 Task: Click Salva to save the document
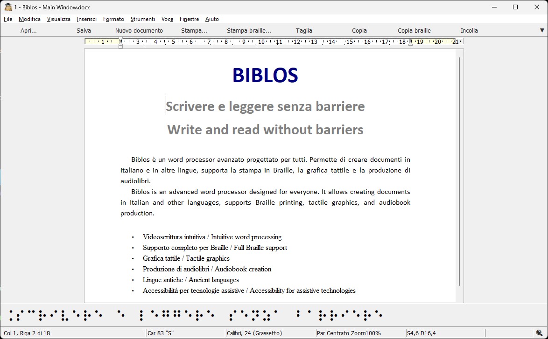(84, 31)
